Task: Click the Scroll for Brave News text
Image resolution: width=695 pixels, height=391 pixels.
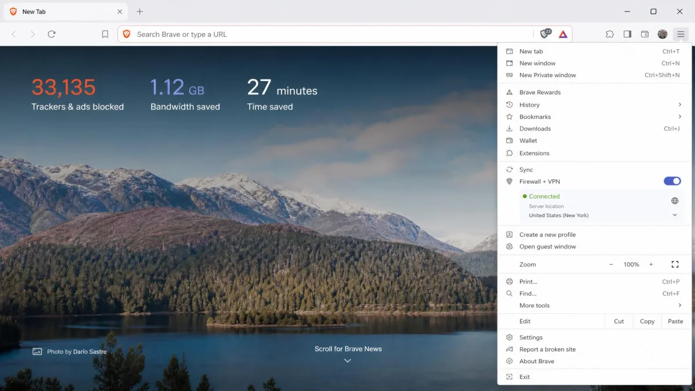Action: pyautogui.click(x=348, y=349)
